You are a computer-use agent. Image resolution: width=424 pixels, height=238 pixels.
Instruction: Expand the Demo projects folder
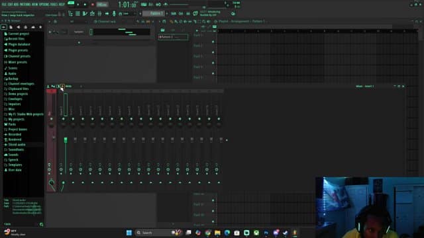point(16,94)
